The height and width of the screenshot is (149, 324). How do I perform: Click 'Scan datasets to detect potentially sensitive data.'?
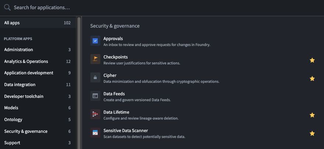click(144, 136)
